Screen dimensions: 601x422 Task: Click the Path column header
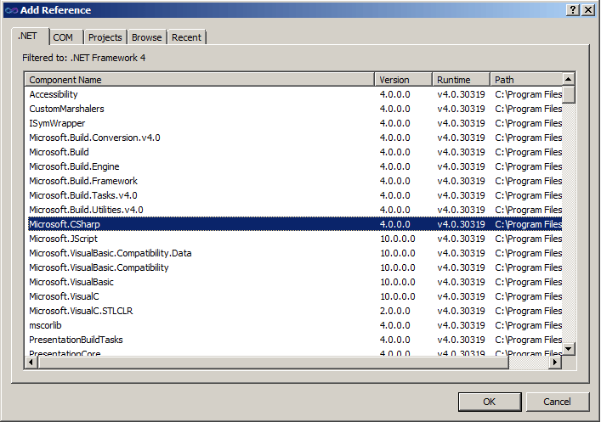[525, 80]
